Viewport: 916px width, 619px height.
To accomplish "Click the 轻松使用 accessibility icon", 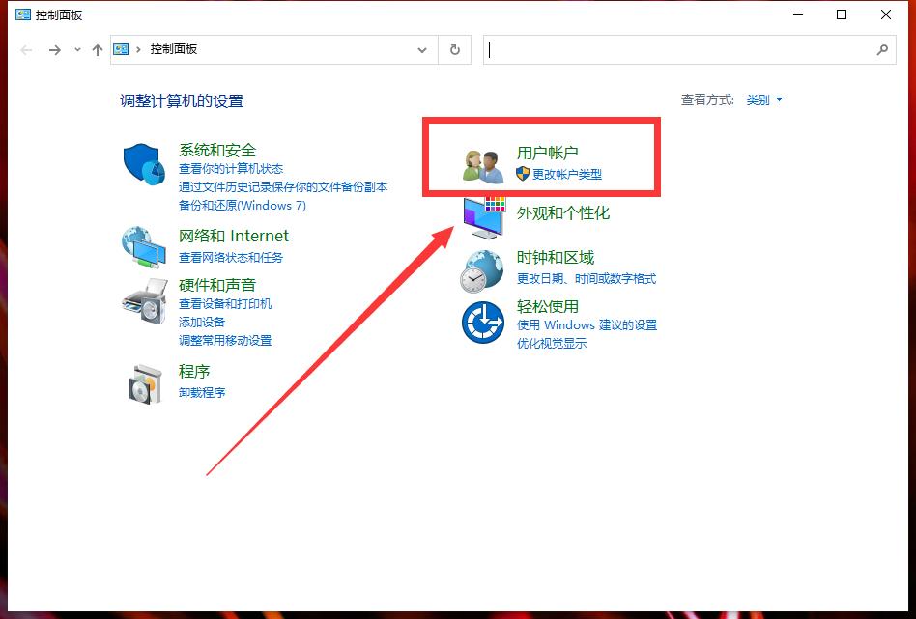I will [482, 323].
